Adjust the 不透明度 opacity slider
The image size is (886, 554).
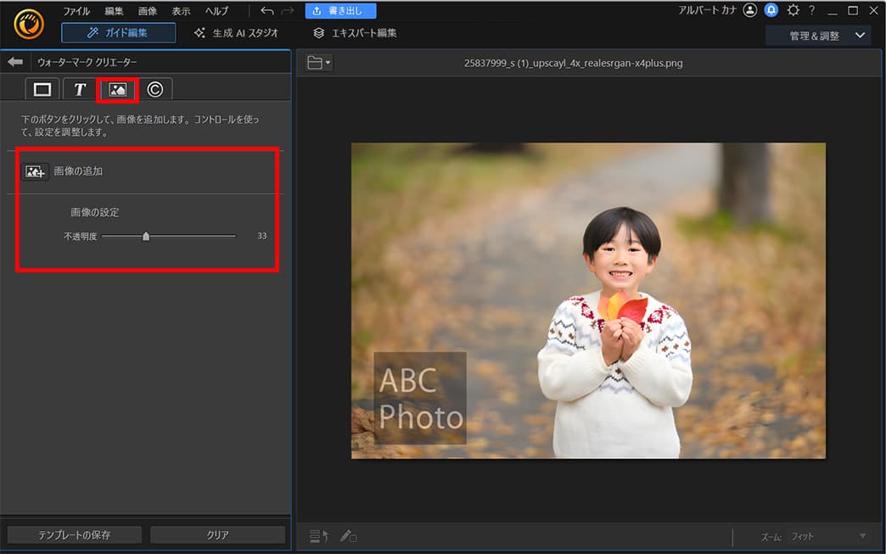[x=144, y=237]
